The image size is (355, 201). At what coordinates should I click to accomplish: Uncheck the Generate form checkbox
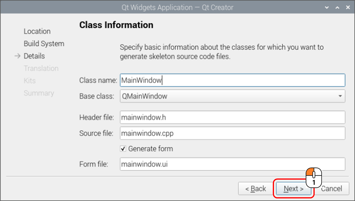coord(123,149)
